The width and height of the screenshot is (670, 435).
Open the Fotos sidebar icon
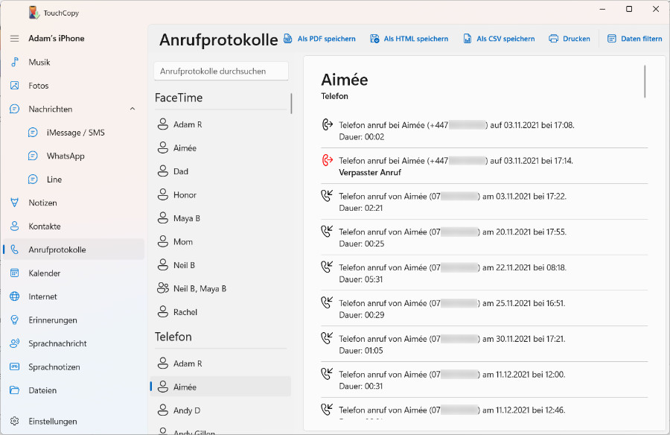click(14, 86)
